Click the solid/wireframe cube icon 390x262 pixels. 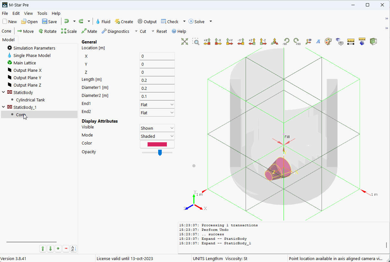coord(339,41)
